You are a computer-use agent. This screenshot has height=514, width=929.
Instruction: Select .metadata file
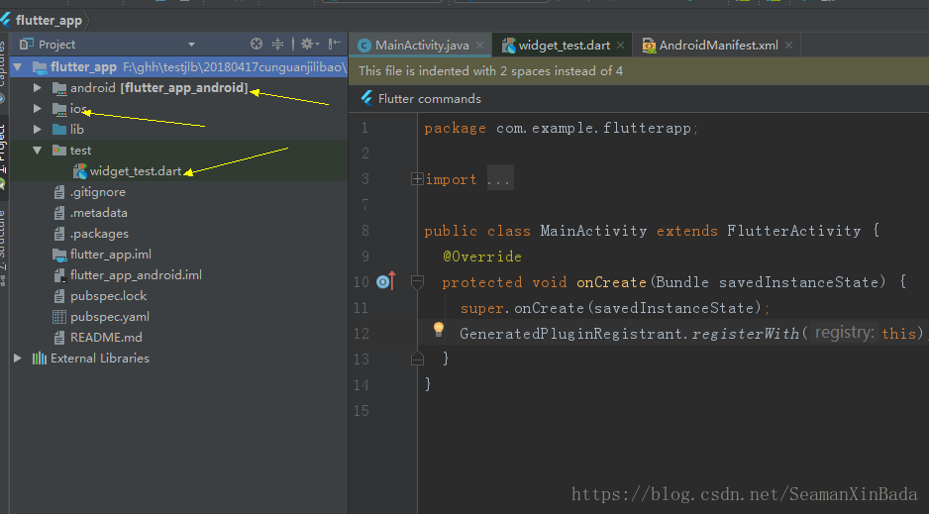(98, 213)
